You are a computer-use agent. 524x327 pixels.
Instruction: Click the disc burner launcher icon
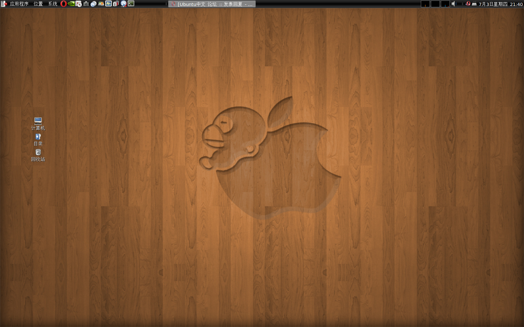(x=79, y=4)
